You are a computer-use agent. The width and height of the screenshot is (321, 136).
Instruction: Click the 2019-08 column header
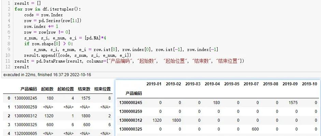271,84
